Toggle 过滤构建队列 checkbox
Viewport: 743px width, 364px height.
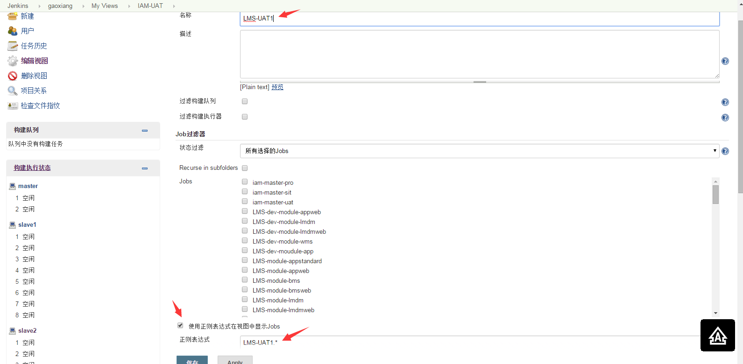click(x=245, y=101)
